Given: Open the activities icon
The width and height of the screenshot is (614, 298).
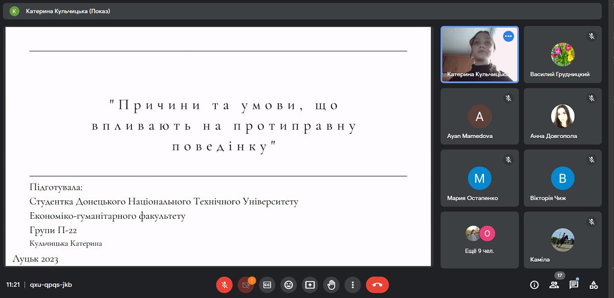Looking at the screenshot, I should click(x=594, y=285).
